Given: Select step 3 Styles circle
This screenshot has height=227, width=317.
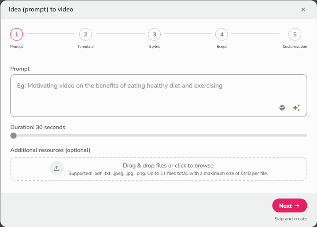Looking at the screenshot, I should (154, 34).
